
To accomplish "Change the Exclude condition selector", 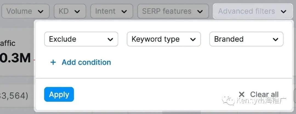I will point(81,39).
